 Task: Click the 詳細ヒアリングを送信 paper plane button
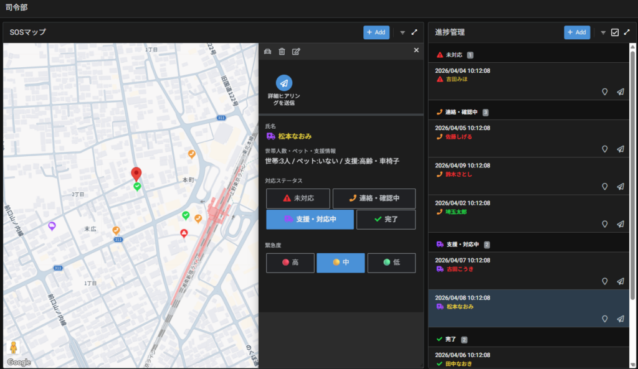point(284,83)
